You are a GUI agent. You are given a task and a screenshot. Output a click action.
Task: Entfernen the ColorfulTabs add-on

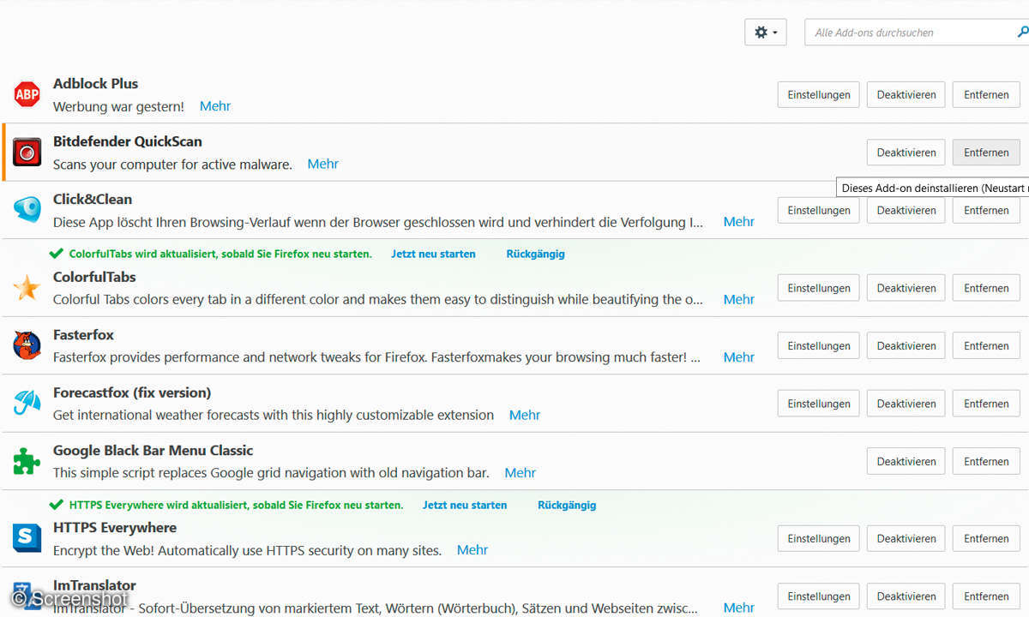click(986, 288)
